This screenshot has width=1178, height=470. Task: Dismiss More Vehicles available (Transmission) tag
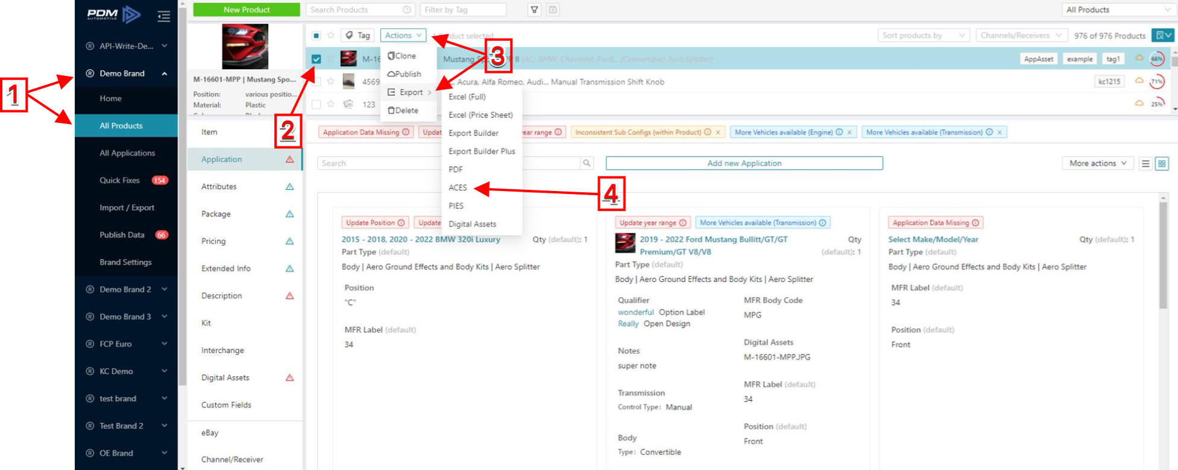pyautogui.click(x=1000, y=132)
